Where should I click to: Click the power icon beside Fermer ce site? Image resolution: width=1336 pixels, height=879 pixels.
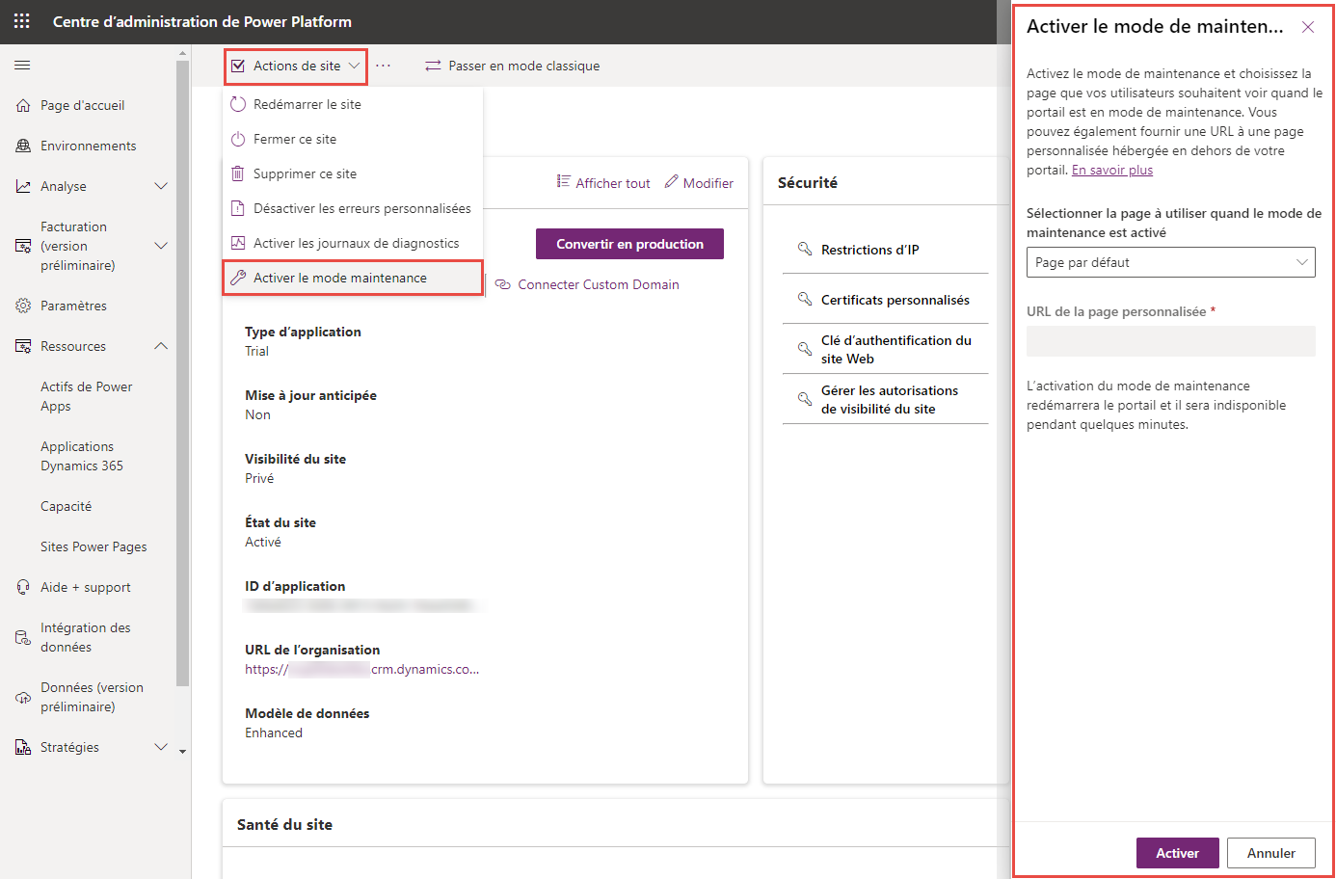tap(238, 139)
